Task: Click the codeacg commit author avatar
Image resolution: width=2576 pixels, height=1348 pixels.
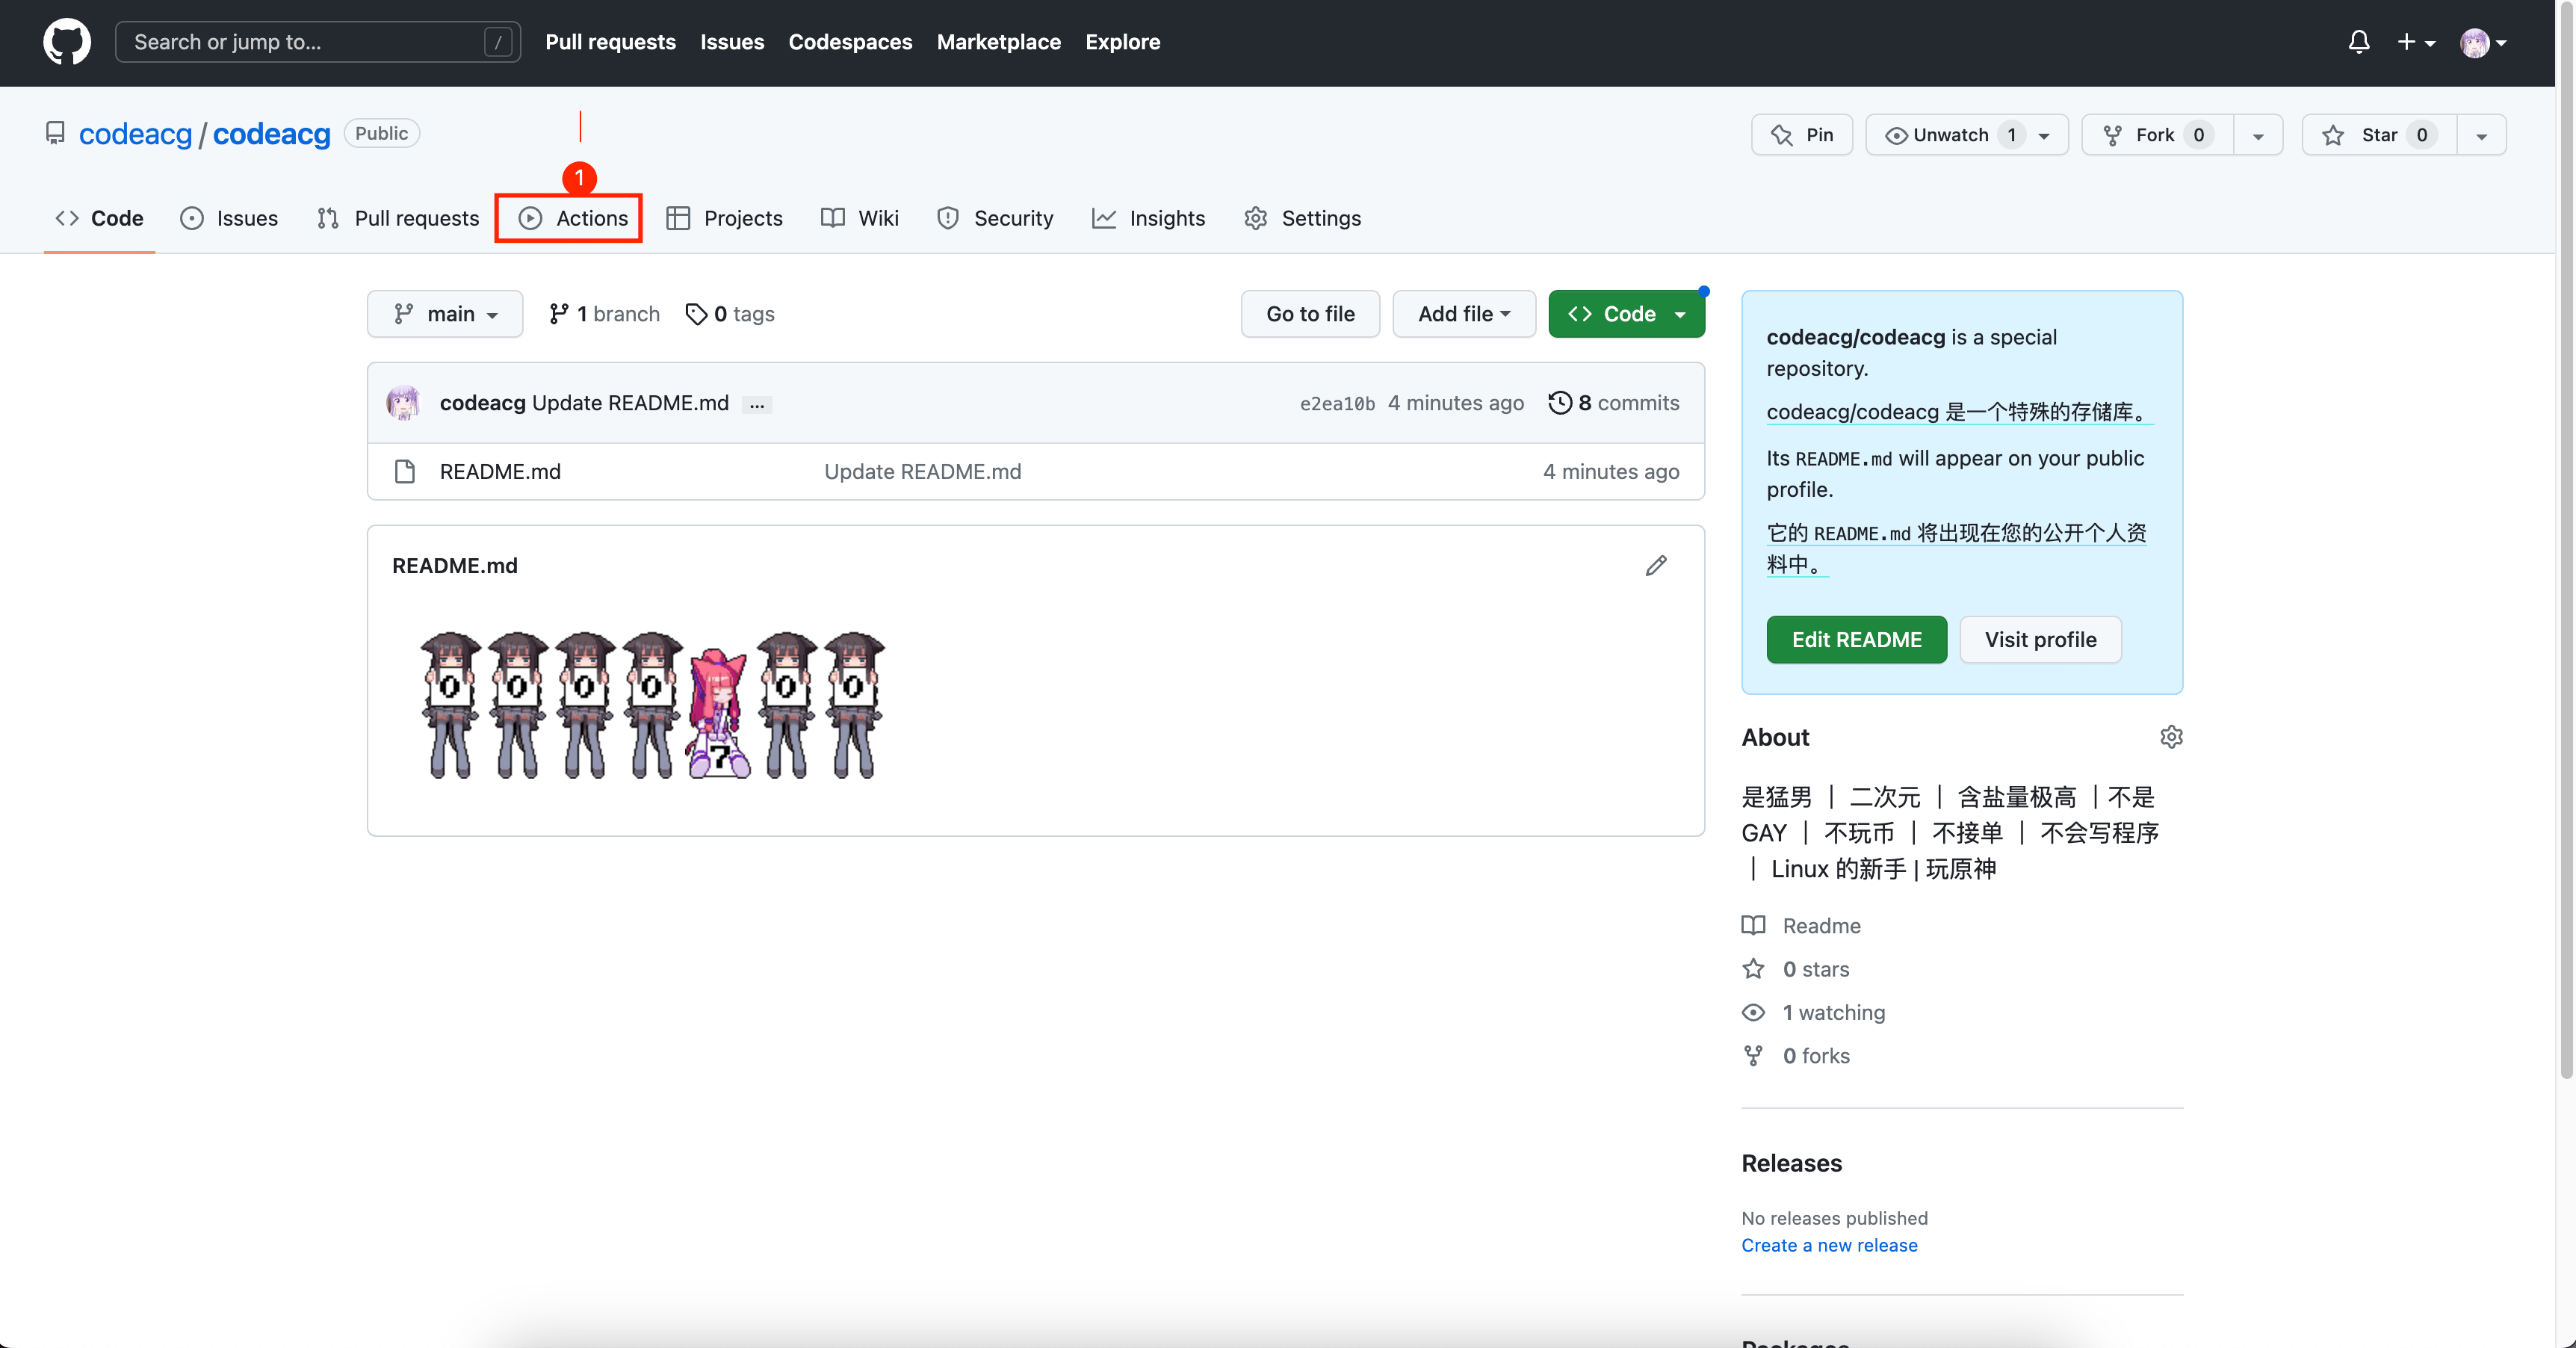Action: [x=404, y=403]
